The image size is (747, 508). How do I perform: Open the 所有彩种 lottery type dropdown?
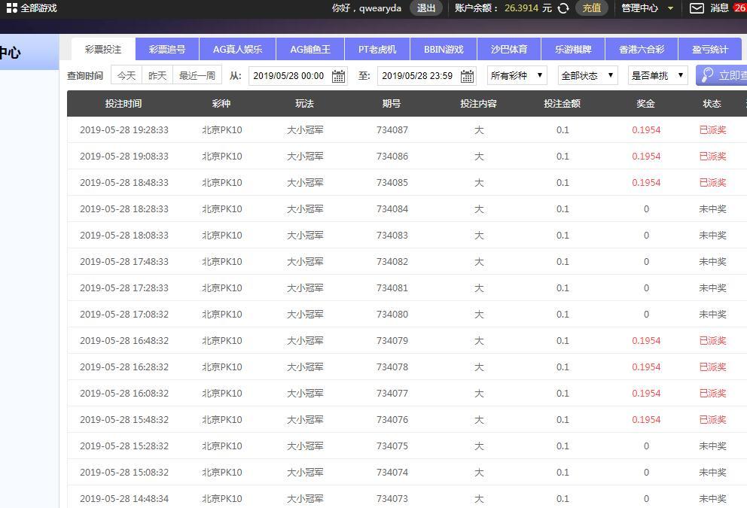[x=517, y=75]
